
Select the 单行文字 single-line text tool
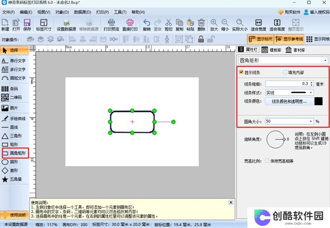click(14, 61)
